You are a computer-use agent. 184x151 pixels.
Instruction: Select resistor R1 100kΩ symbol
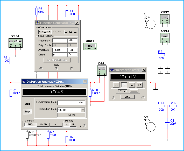[x=11, y=93]
